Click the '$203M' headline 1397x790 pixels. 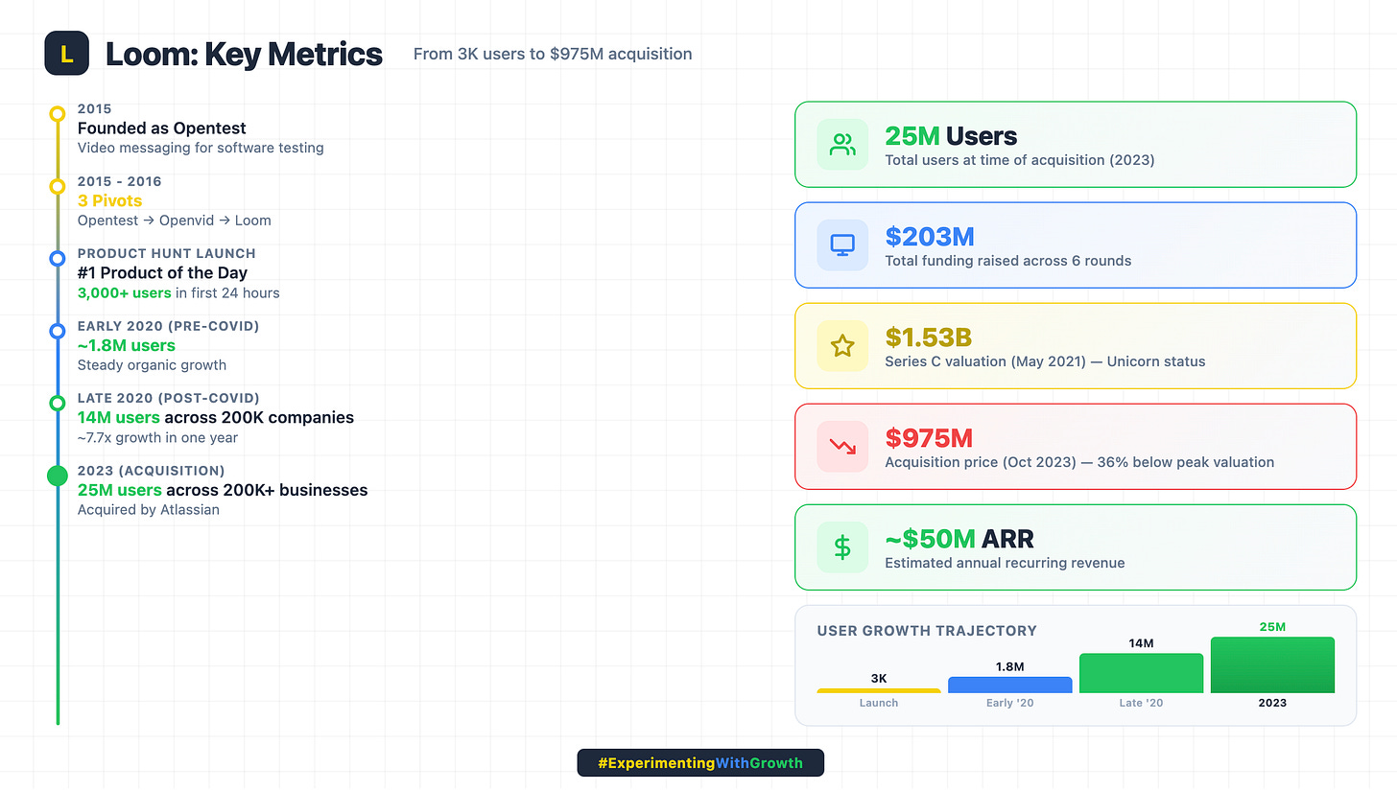[x=930, y=237]
